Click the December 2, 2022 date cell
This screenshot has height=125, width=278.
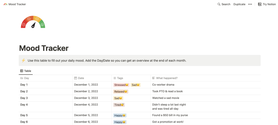click(x=86, y=91)
